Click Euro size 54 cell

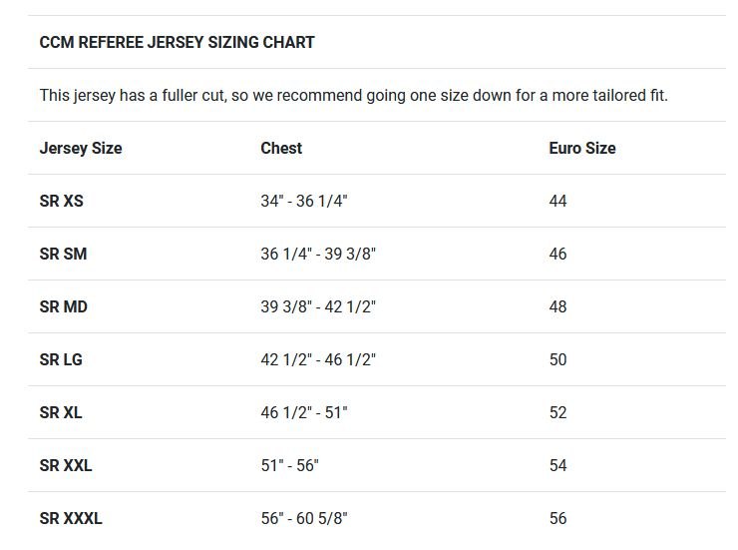coord(557,465)
